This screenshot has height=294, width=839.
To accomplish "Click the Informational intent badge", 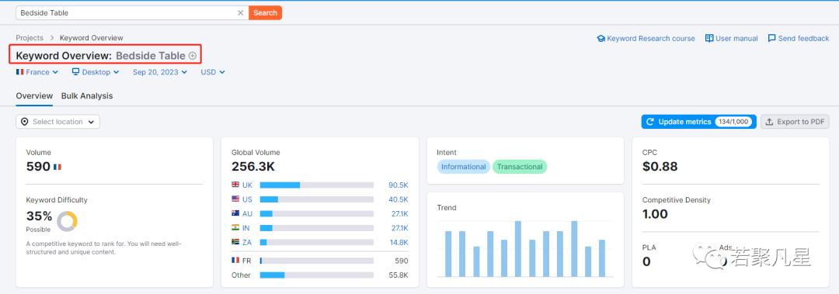I will coord(463,167).
